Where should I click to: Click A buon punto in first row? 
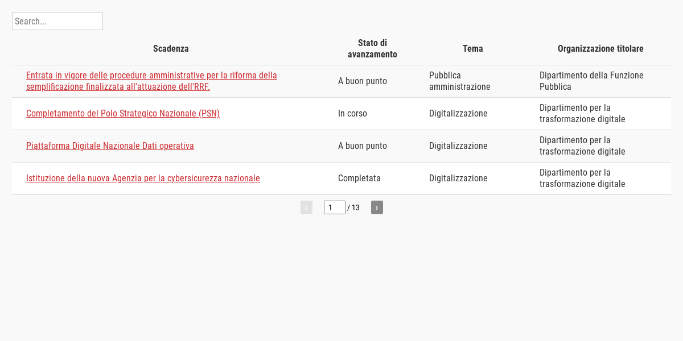[363, 81]
